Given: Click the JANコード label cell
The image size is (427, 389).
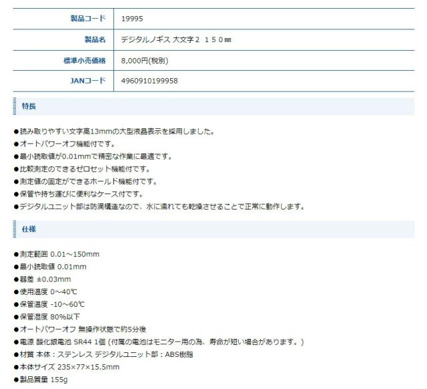Looking at the screenshot, I should [87, 81].
